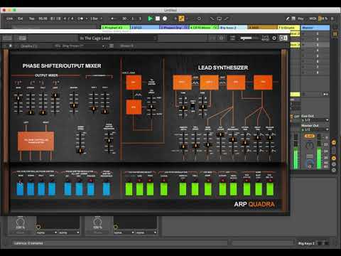This screenshot has height=256, width=341.
Task: Toggle the blue Bass phase shifter switch
Action: (x=20, y=188)
